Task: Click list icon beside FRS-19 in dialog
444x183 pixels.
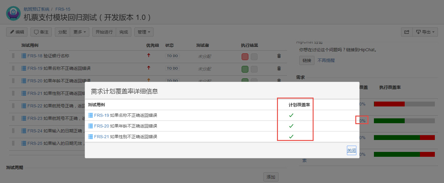Action: pos(91,115)
